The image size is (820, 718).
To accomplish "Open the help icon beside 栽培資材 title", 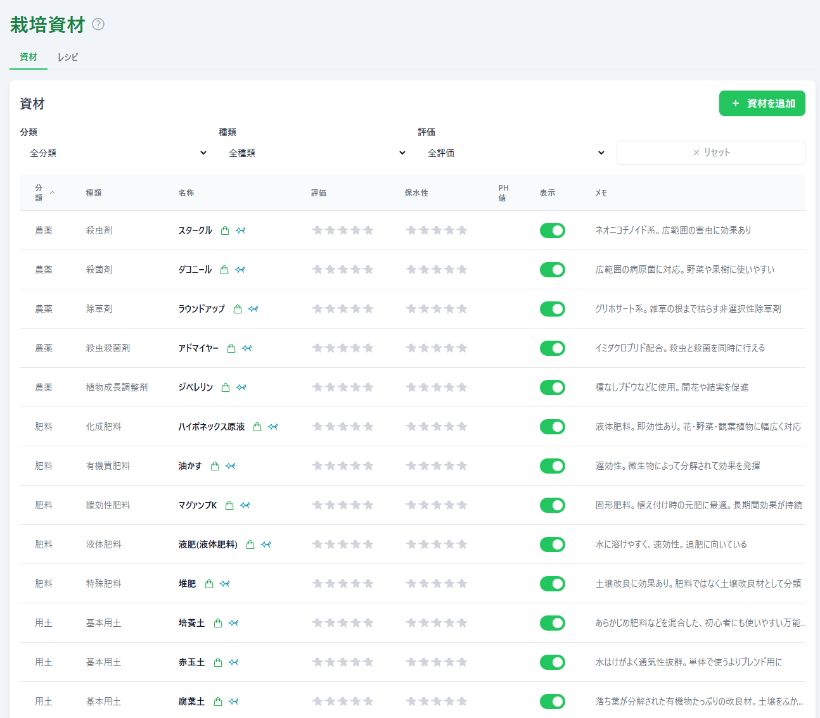I will coord(98,24).
